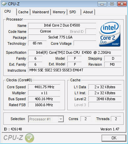
Task: Switch to the Cache tab
Action: [23, 12]
